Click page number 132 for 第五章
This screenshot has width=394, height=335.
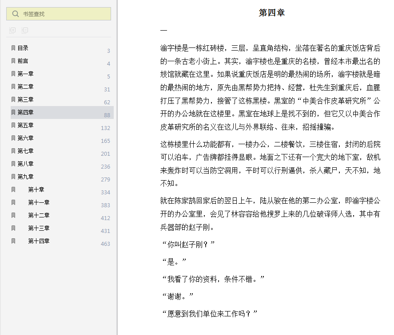pos(106,128)
